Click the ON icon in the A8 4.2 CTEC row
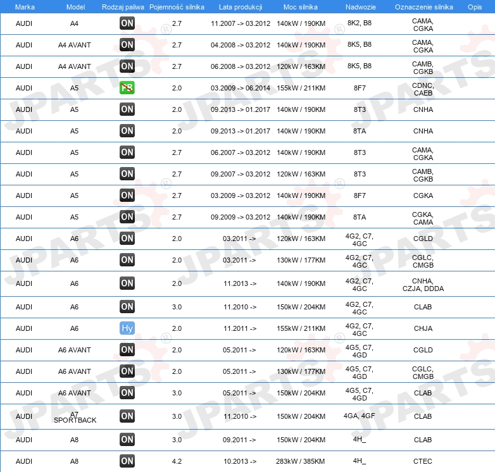 point(127,461)
